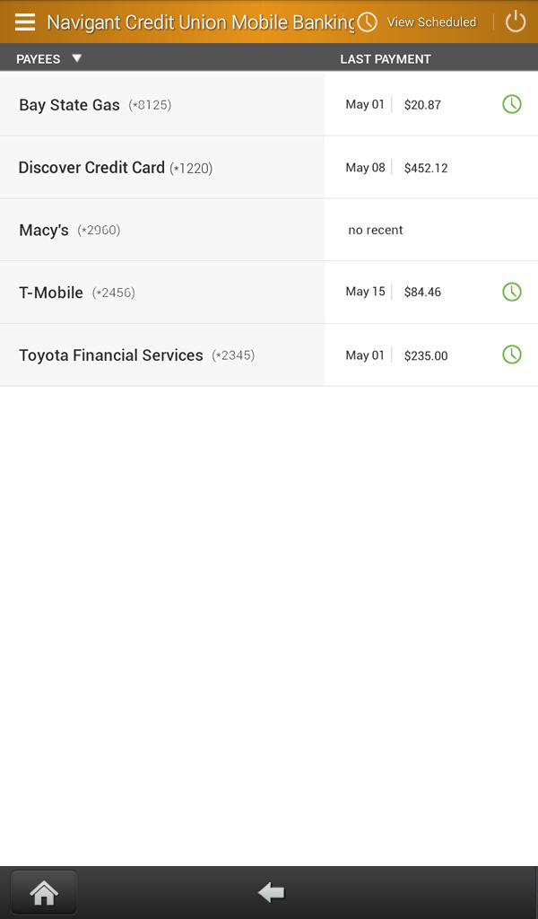Open the PAYEES sort dropdown arrow
Screen dimensions: 538x919
(77, 57)
